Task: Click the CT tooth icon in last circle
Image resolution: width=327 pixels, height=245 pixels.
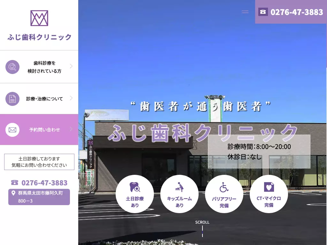Action: tap(269, 187)
